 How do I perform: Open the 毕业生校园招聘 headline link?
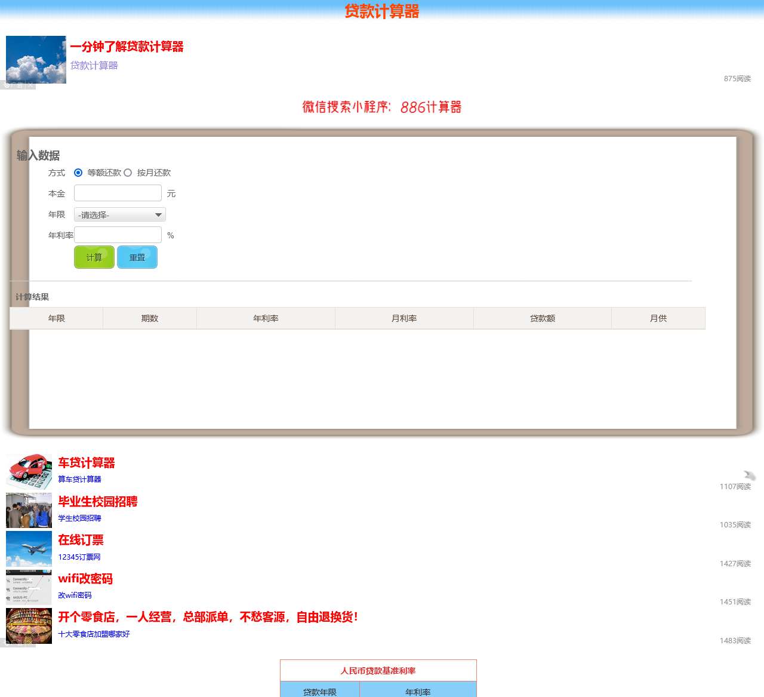(98, 502)
